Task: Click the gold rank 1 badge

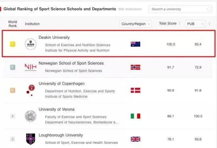Action: pos(12,44)
